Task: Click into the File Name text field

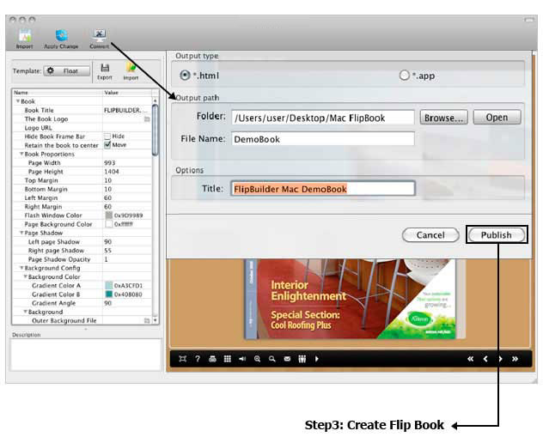Action: 322,139
